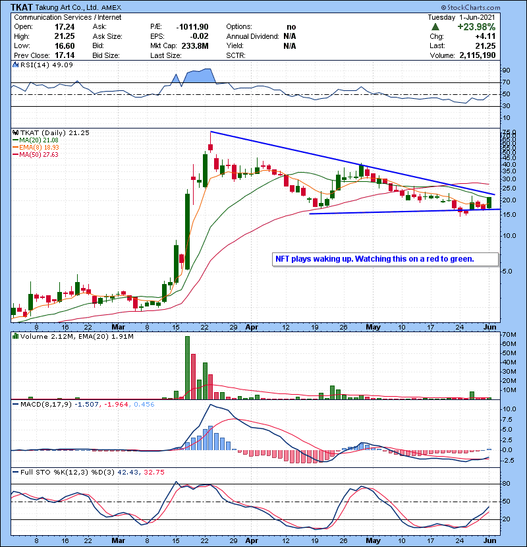Image resolution: width=527 pixels, height=547 pixels.
Task: Click the May label on price chart axis
Action: [x=373, y=328]
